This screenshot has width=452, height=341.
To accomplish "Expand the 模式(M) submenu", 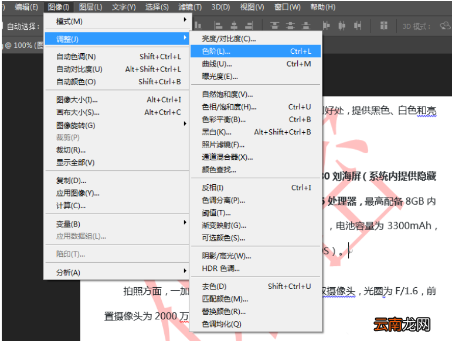I will [117, 21].
